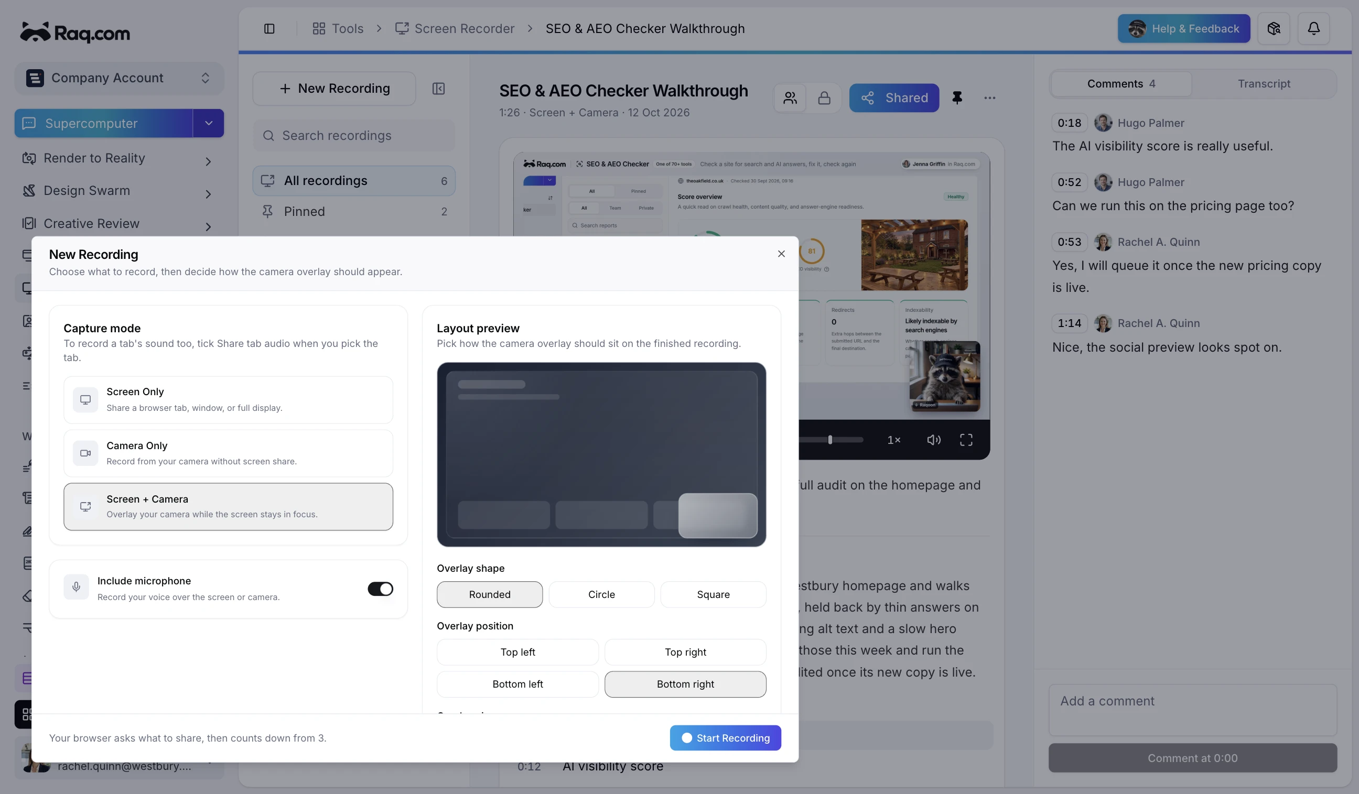Open Help & Feedback
This screenshot has width=1359, height=794.
click(1184, 29)
